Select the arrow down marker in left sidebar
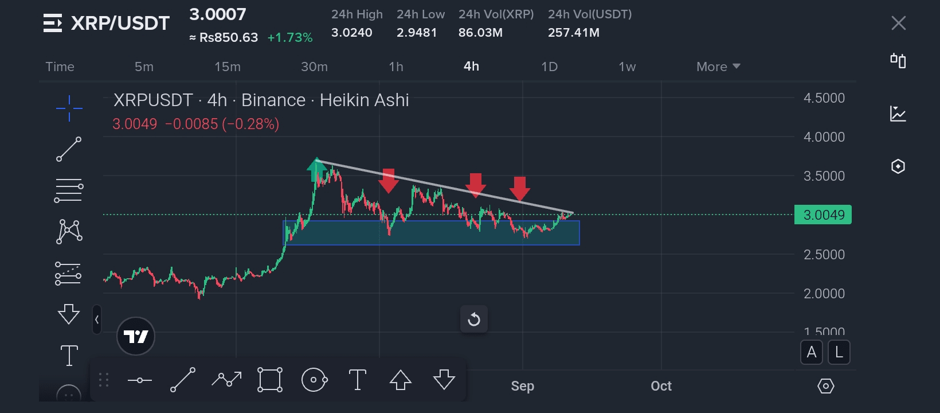This screenshot has width=940, height=413. point(69,314)
